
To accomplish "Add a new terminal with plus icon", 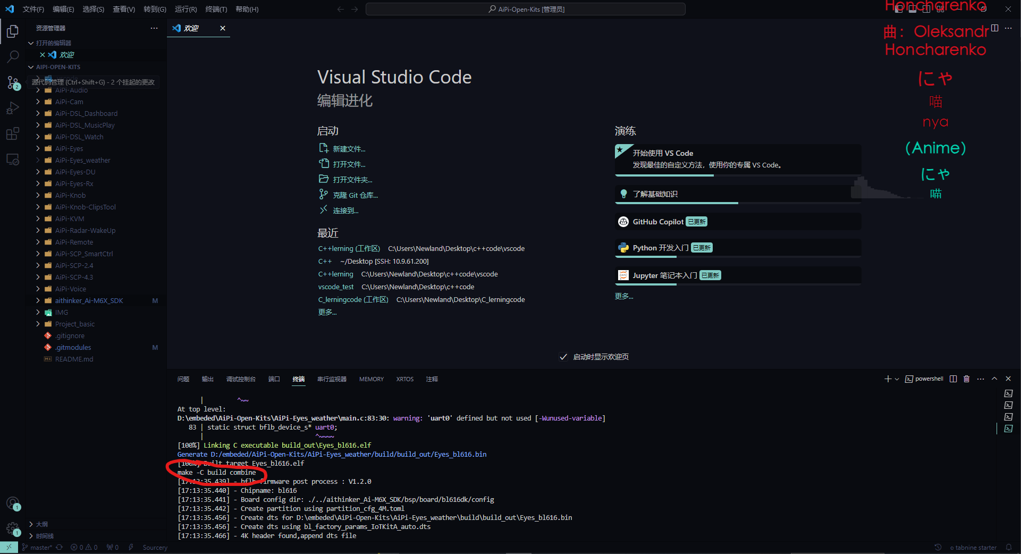I will pos(888,379).
